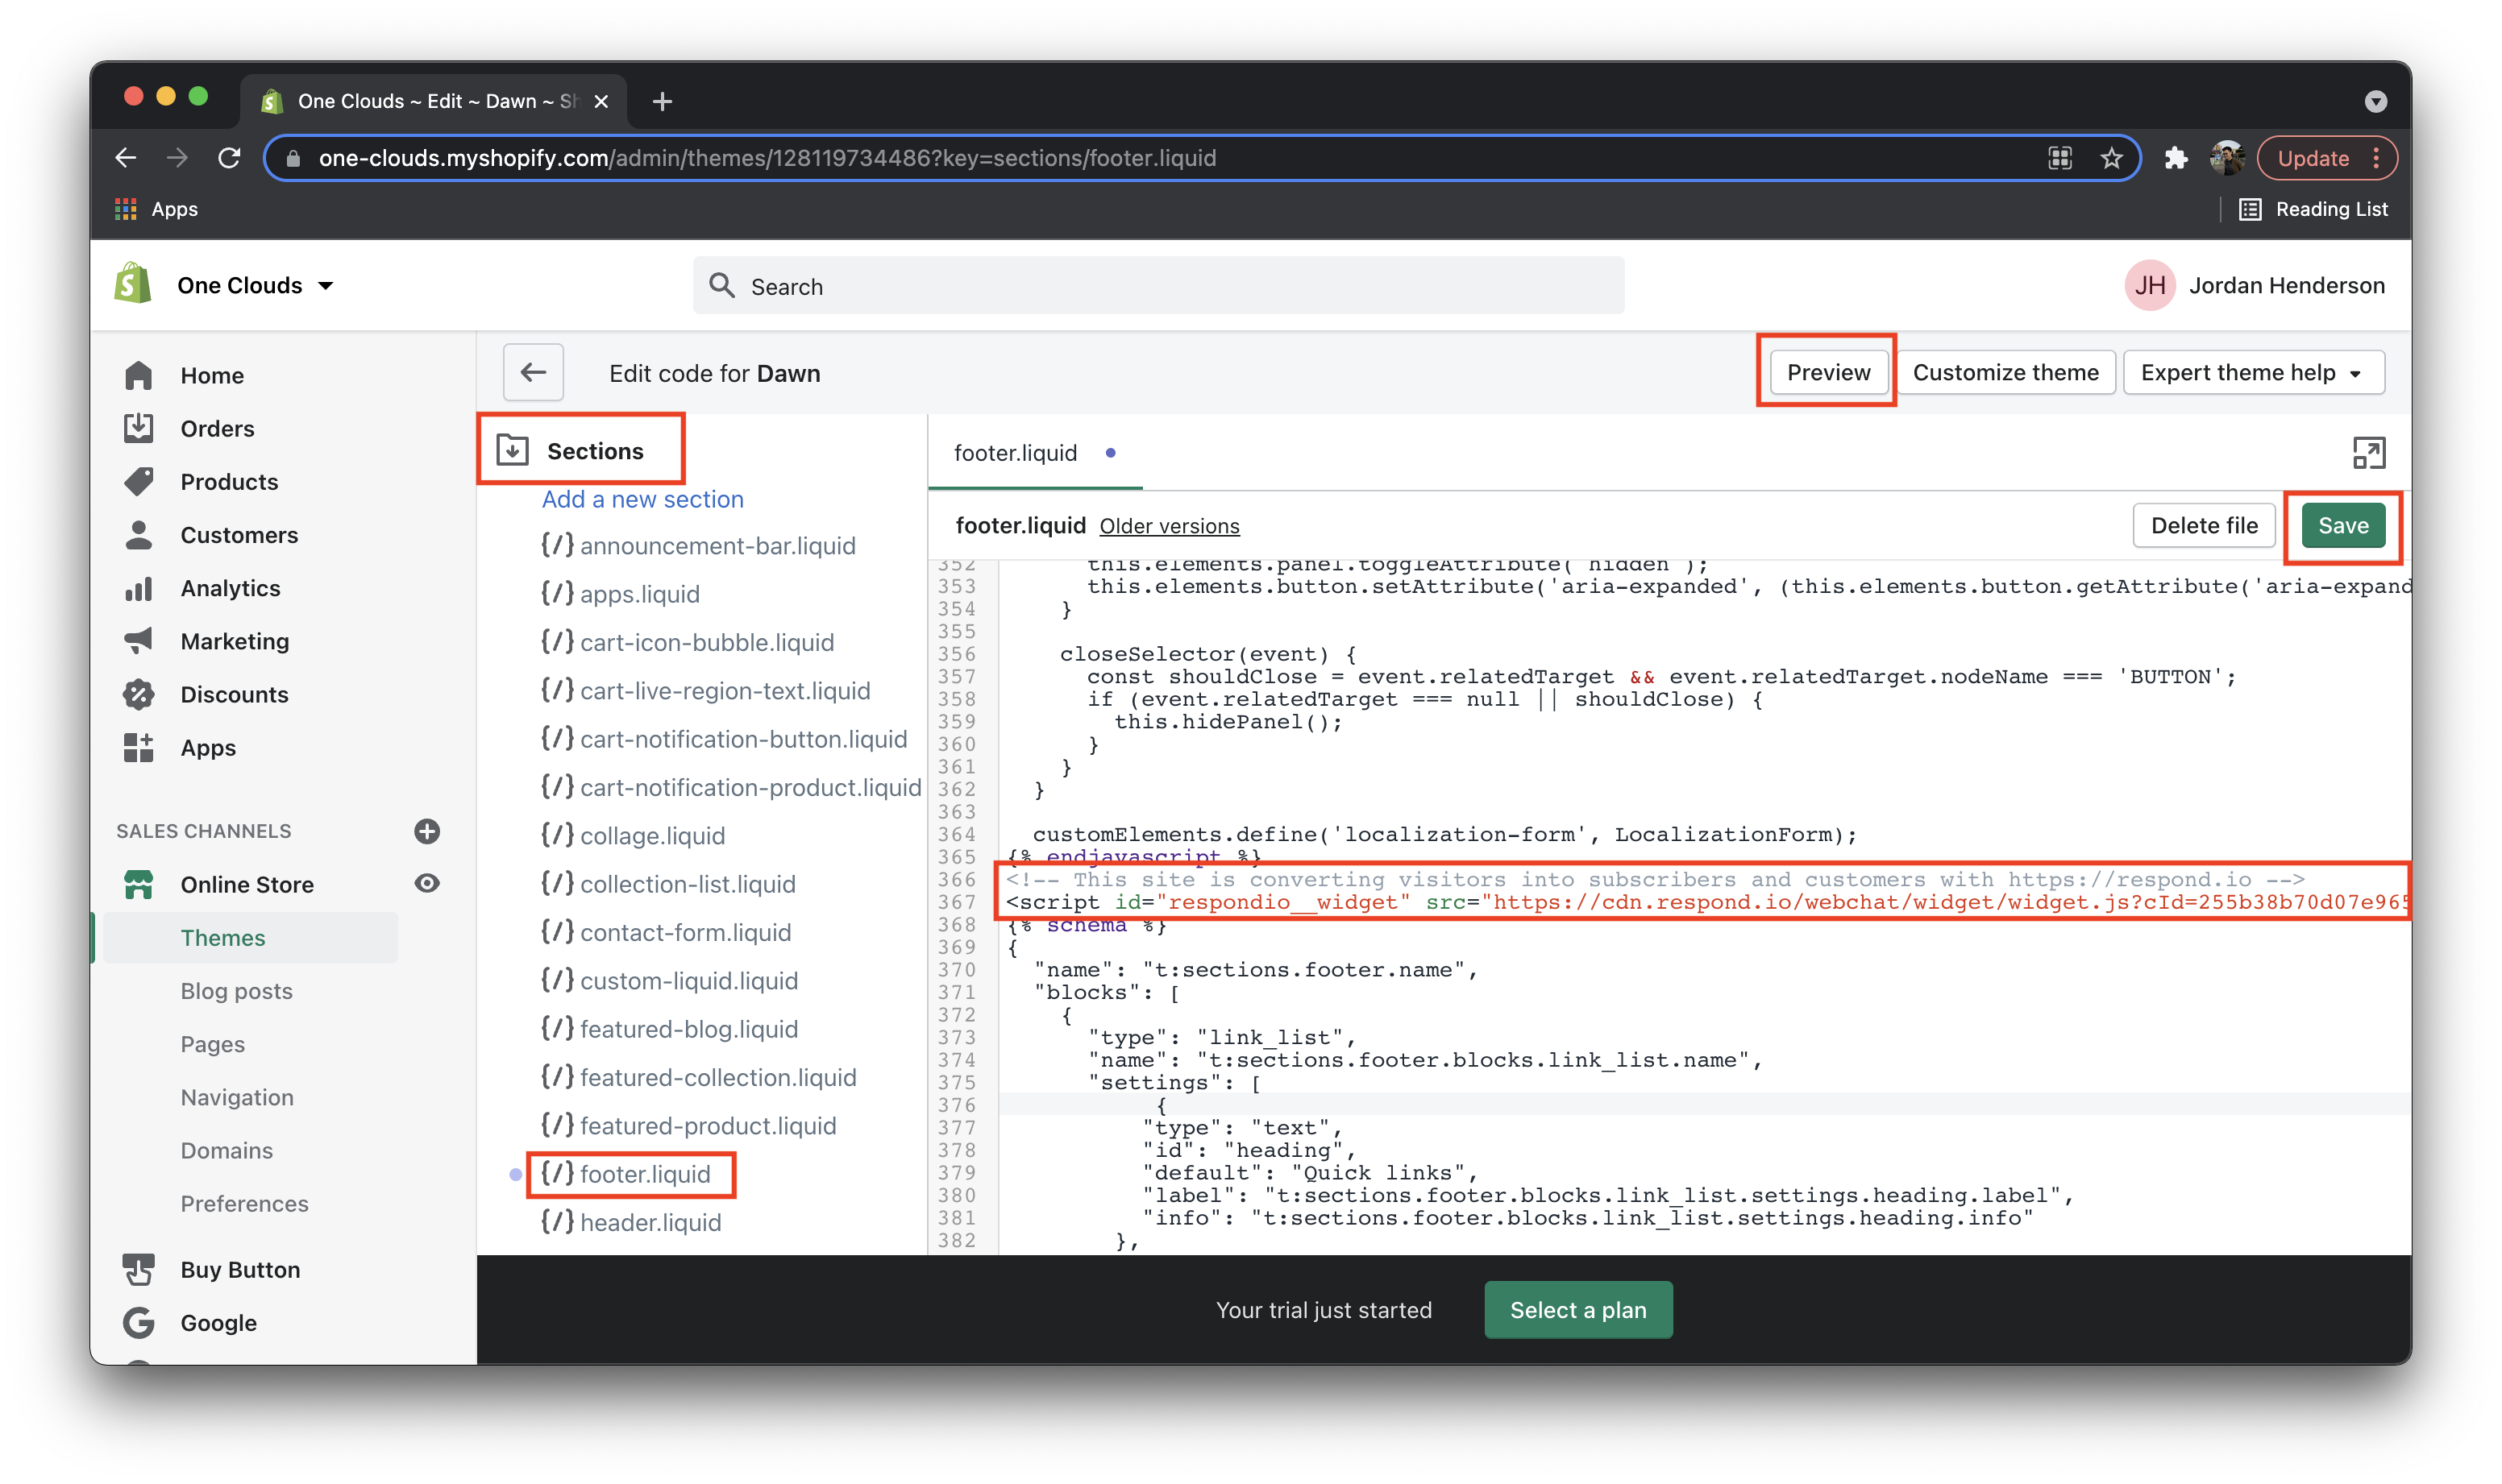Click the Orders sidebar icon
This screenshot has height=1484, width=2502.
(x=141, y=428)
